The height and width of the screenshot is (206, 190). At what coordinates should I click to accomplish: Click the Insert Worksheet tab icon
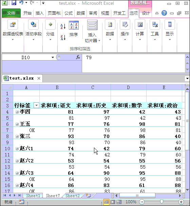(88, 195)
